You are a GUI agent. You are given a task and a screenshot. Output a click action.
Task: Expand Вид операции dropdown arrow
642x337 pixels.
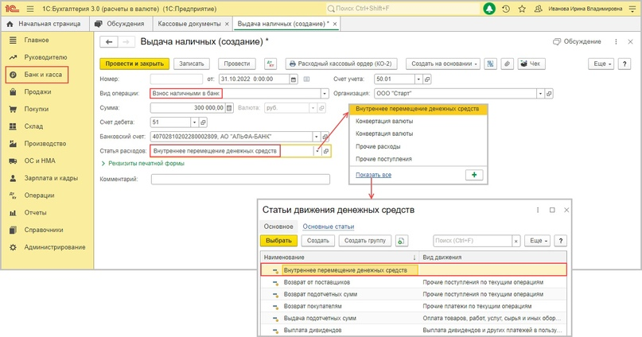(325, 94)
